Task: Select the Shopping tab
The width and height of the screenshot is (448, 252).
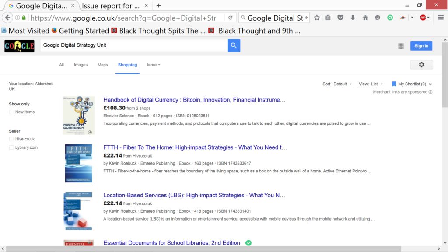Action: [127, 65]
